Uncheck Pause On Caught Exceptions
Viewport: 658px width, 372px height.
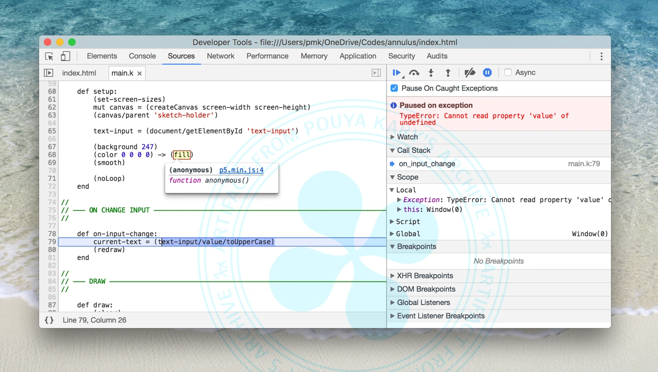tap(394, 88)
